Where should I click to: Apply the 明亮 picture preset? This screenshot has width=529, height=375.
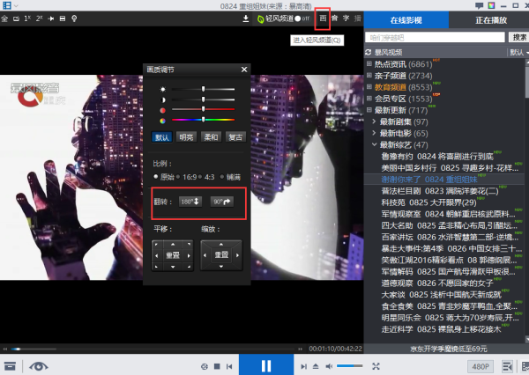[x=186, y=136]
